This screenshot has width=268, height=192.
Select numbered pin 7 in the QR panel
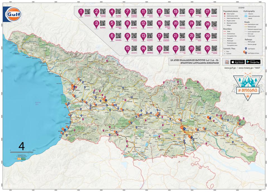[x=128, y=13]
